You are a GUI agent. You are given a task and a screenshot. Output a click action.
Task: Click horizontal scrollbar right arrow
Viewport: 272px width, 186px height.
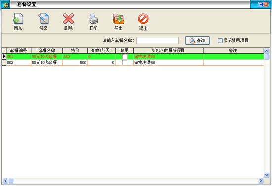click(x=261, y=181)
